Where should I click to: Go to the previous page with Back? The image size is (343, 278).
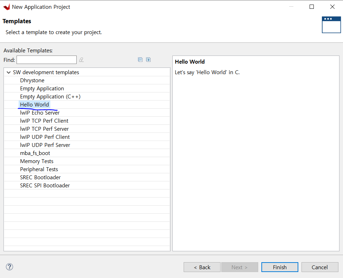202,267
